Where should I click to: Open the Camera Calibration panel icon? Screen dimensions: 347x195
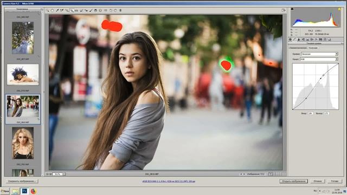320,40
